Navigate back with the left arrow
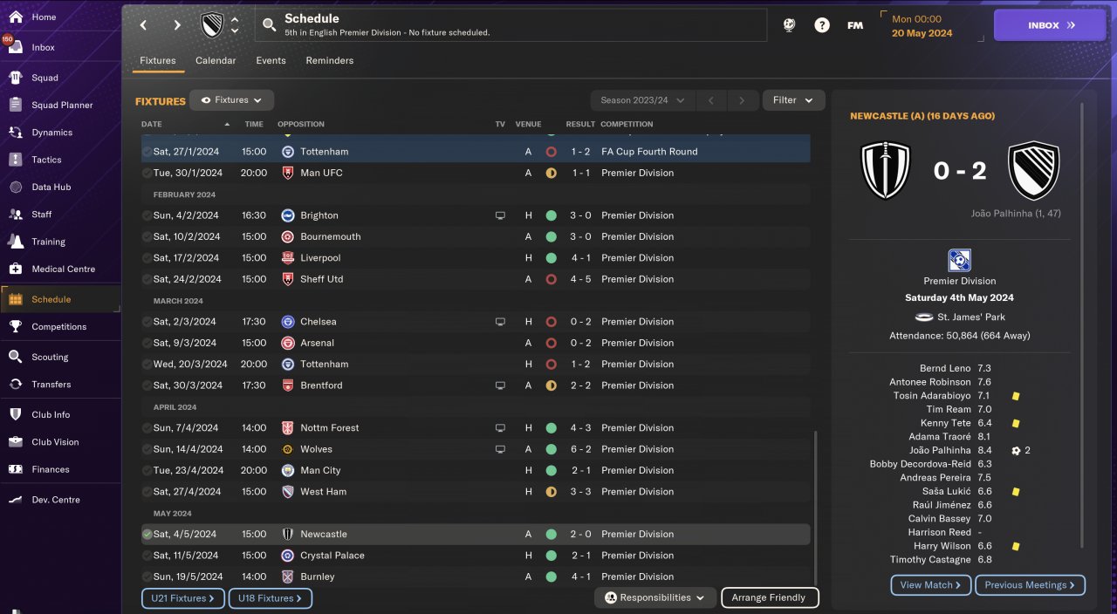Image resolution: width=1117 pixels, height=614 pixels. [144, 25]
